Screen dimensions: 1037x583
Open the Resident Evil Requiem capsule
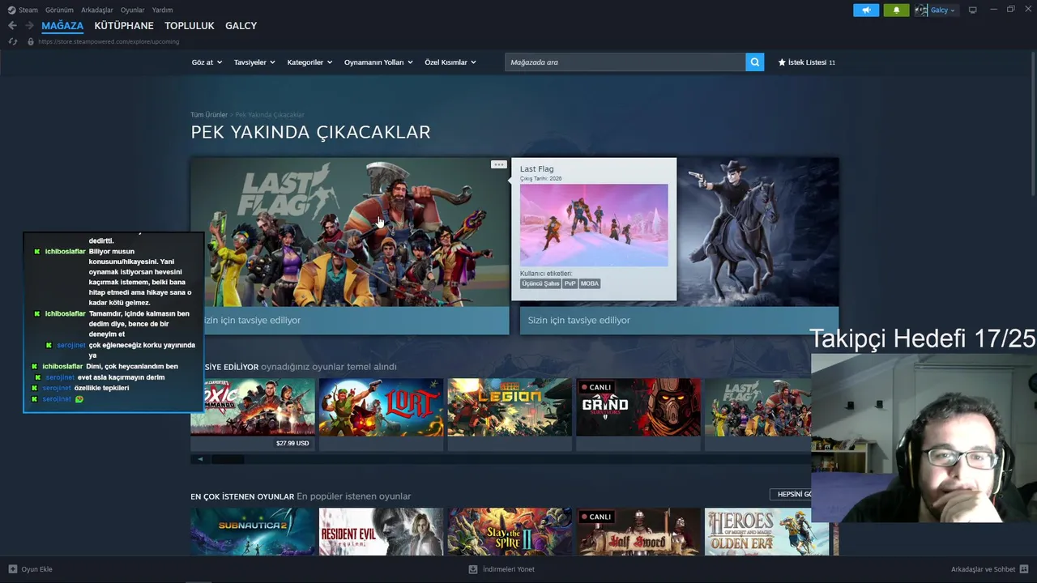tap(381, 532)
